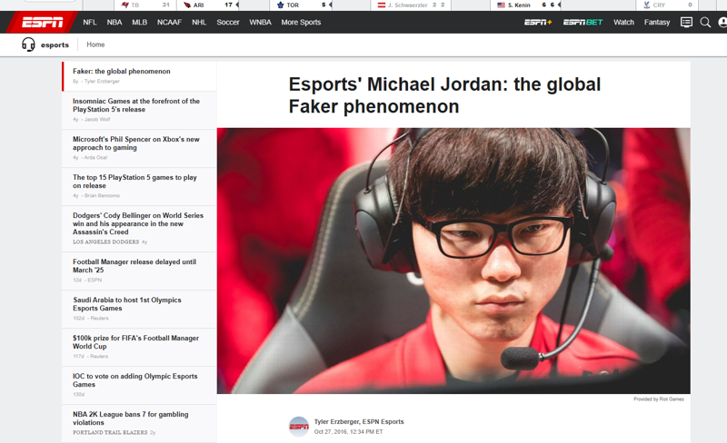Viewport: 727px width, 443px height.
Task: Open the article 'Faker: the global phenomenon'
Action: [x=122, y=72]
